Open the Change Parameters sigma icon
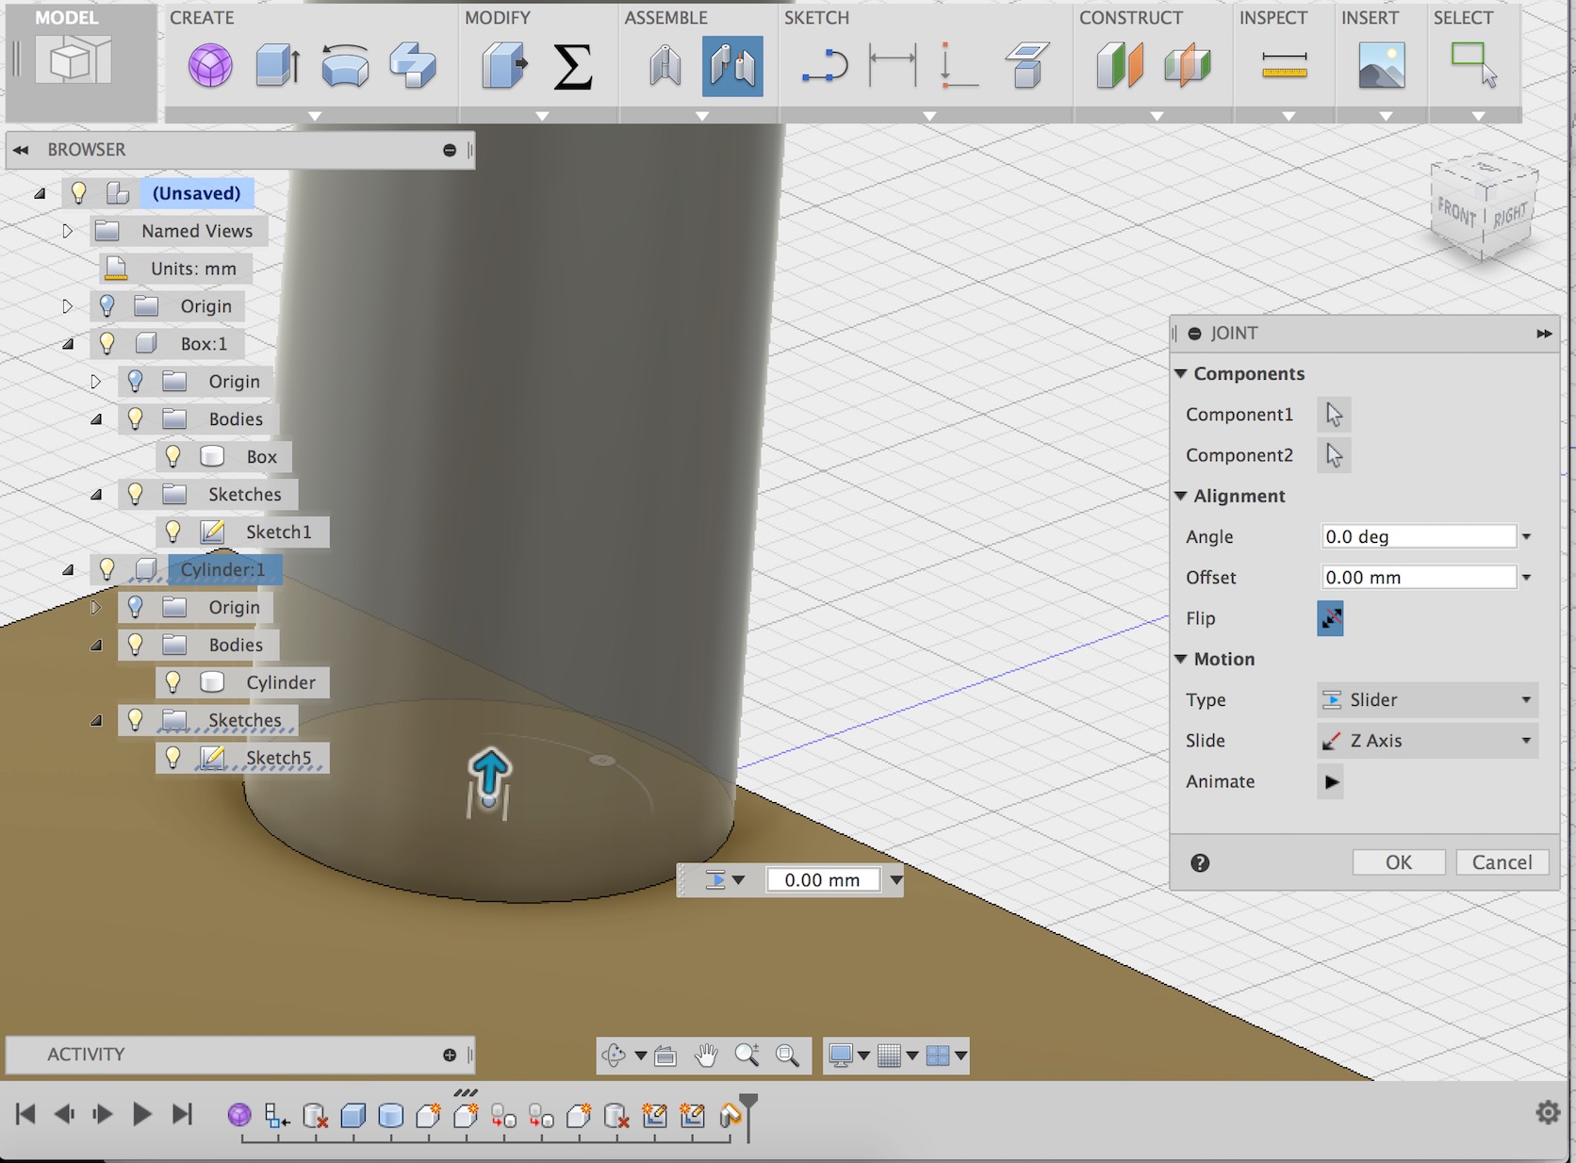The image size is (1576, 1163). click(572, 66)
